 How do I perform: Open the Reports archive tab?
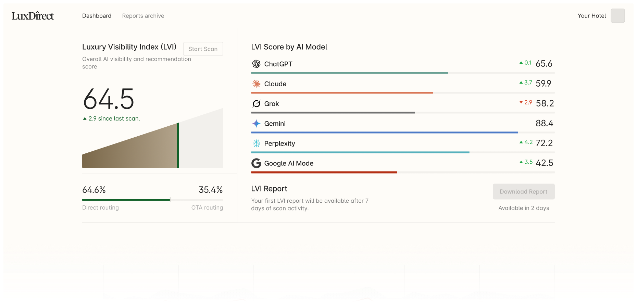(143, 16)
